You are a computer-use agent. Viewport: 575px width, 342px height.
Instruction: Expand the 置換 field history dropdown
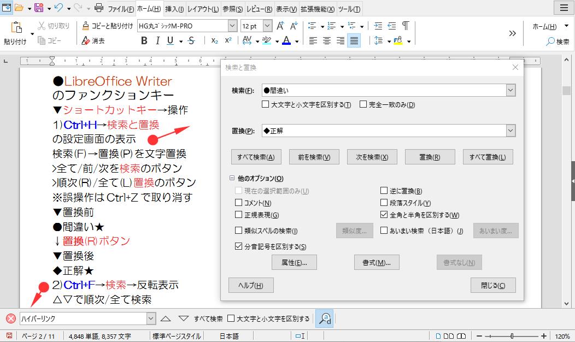tap(511, 131)
